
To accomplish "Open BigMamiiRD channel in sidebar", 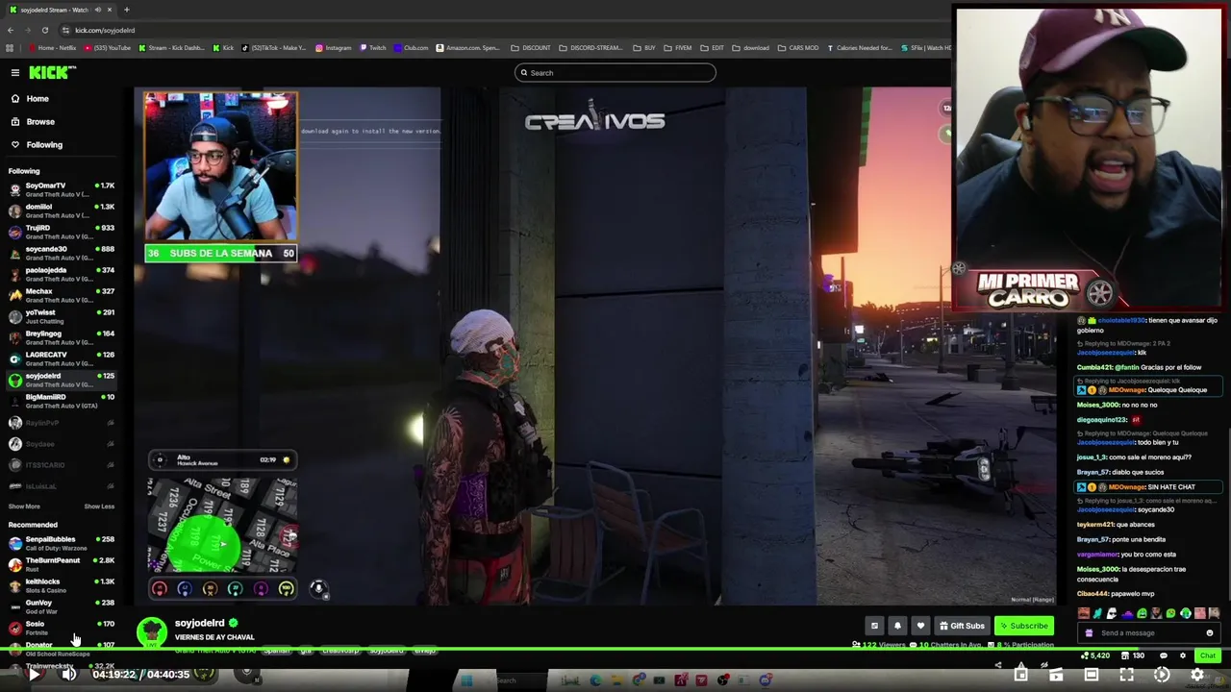I will click(x=61, y=401).
